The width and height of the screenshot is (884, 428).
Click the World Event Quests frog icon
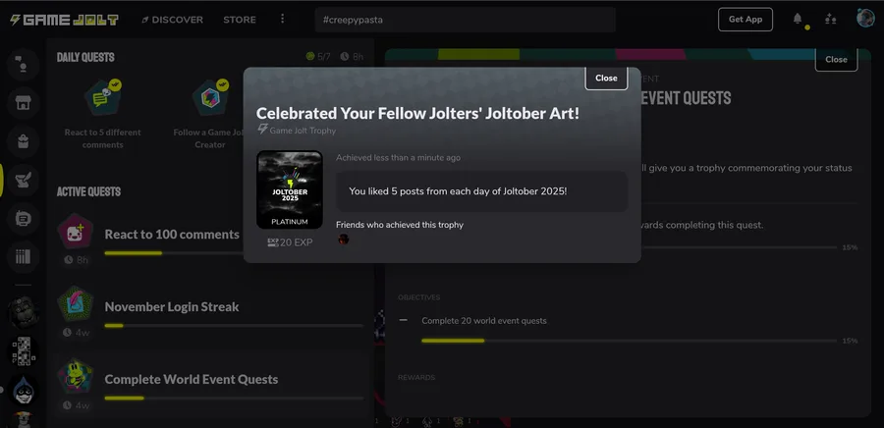point(76,376)
